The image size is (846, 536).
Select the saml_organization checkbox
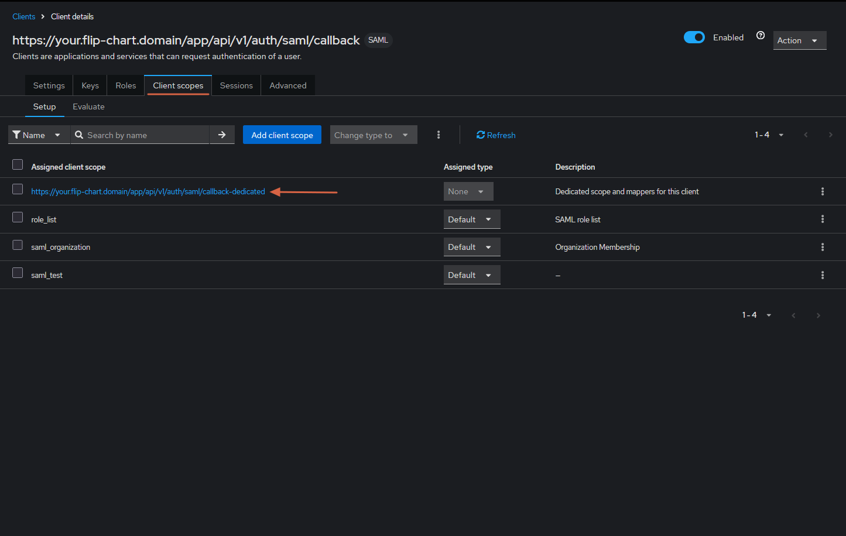(x=18, y=245)
